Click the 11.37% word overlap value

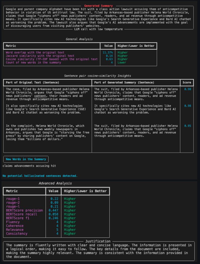coord(108,52)
